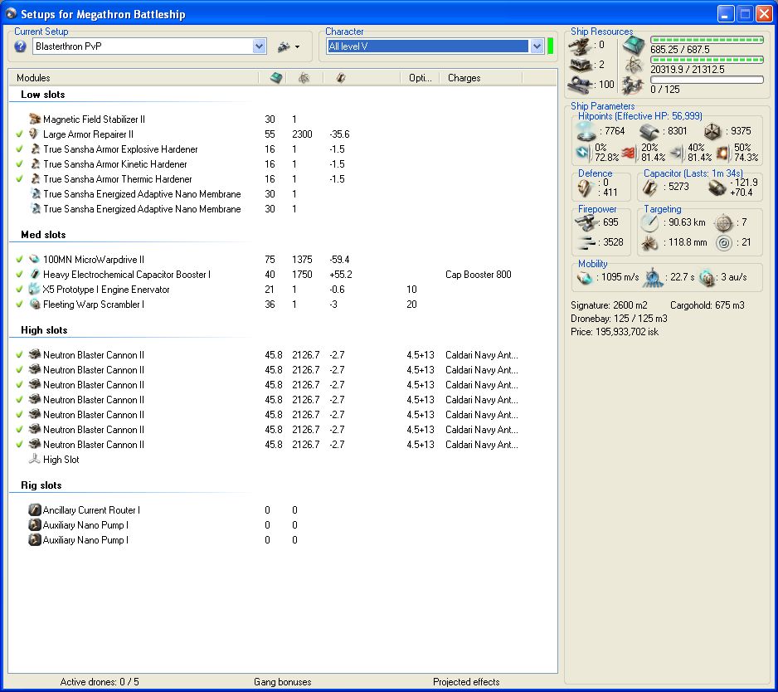The height and width of the screenshot is (692, 778).
Task: Open the Current Setup dropdown arrow
Action: [259, 46]
